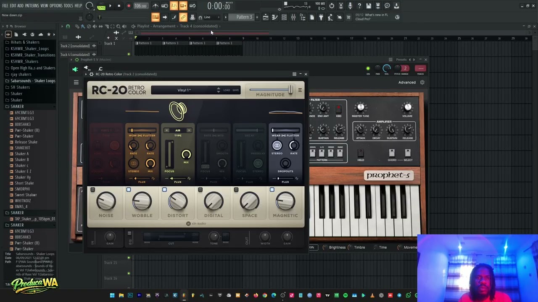Open the chat bubble icon
This screenshot has width=538, height=302.
[x=387, y=6]
